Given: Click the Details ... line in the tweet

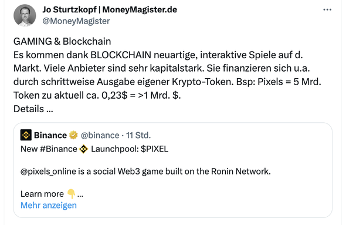Looking at the screenshot, I should coord(33,109).
